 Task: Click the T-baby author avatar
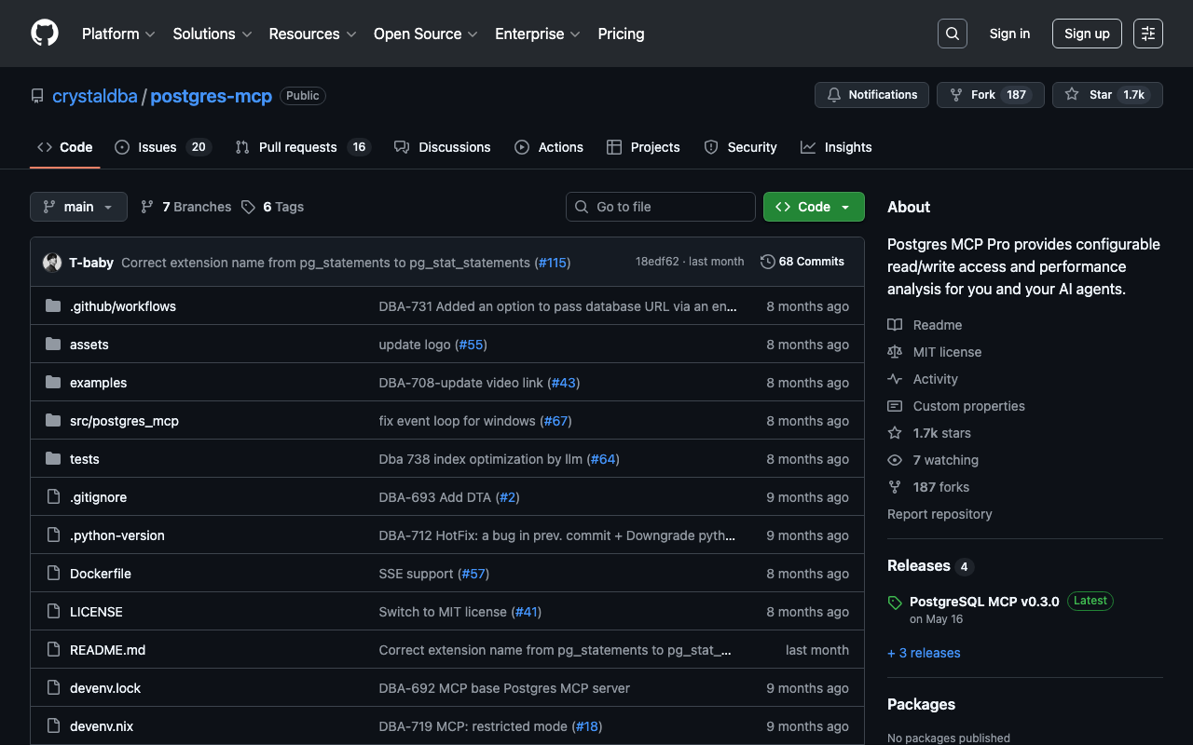click(x=52, y=263)
